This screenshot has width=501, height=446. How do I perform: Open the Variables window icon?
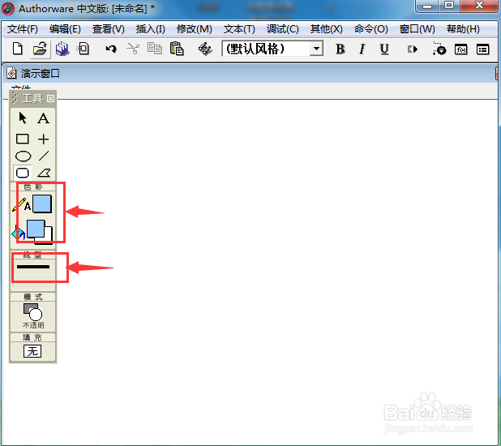(x=483, y=49)
